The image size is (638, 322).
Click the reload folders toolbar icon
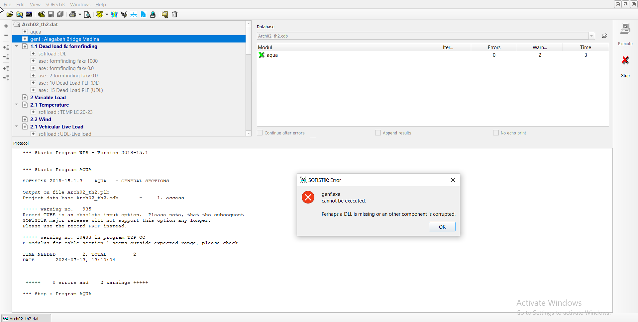coord(41,14)
